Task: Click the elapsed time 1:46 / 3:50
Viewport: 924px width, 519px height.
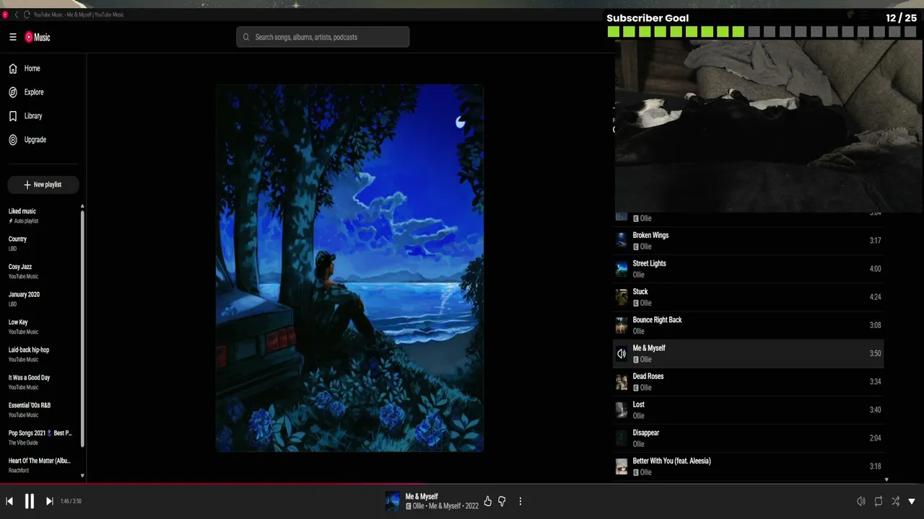Action: tap(71, 501)
